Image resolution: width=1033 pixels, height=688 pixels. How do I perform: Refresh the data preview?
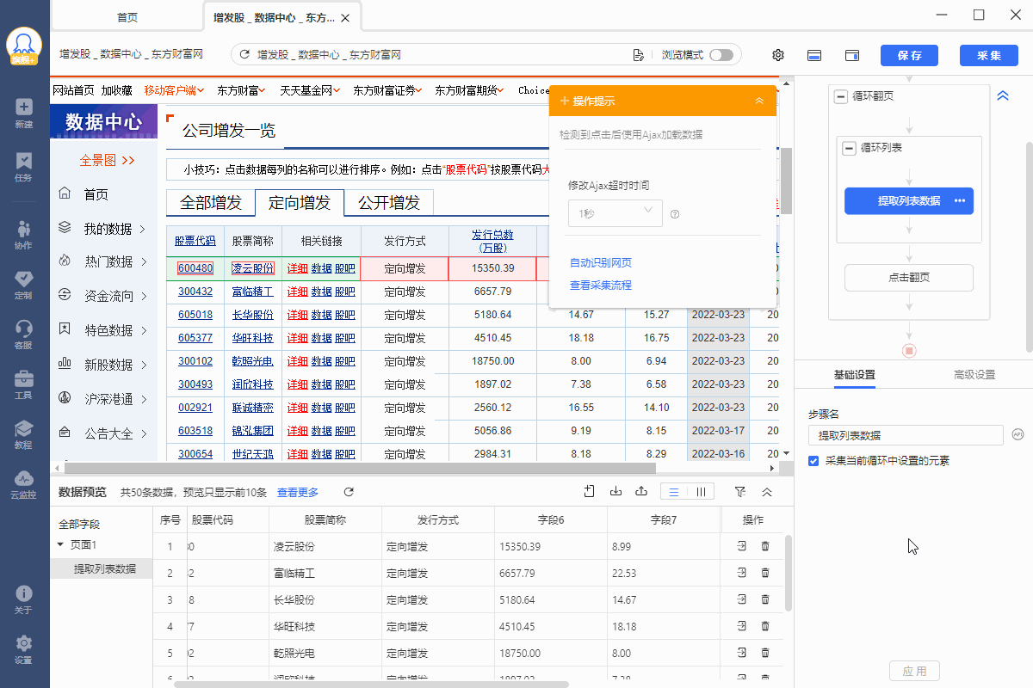(x=349, y=492)
